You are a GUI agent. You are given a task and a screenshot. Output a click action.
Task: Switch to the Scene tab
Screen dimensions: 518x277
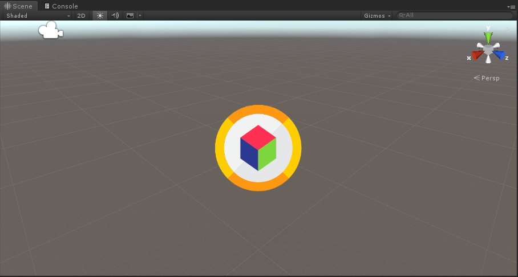pyautogui.click(x=18, y=6)
